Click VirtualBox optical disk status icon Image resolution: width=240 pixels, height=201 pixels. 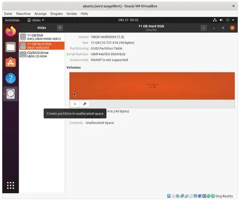click(173, 196)
